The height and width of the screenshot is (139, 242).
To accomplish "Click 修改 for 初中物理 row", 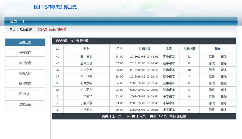I will pos(212,76).
